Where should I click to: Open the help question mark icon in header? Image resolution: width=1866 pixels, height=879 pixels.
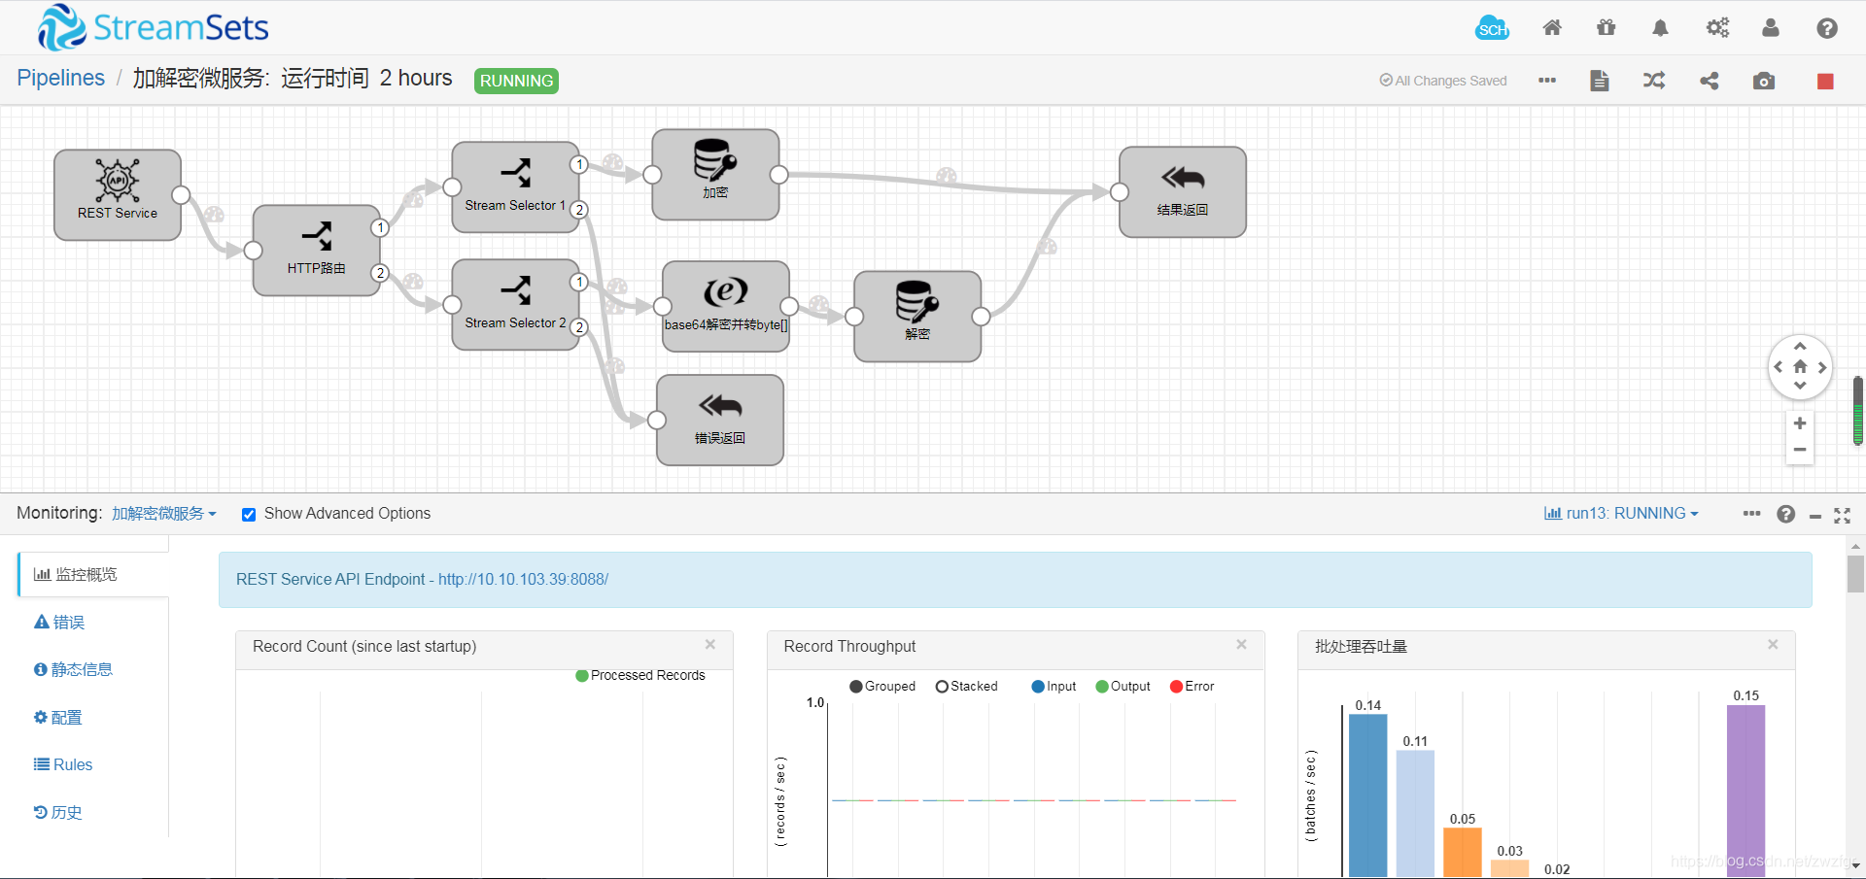click(x=1827, y=28)
